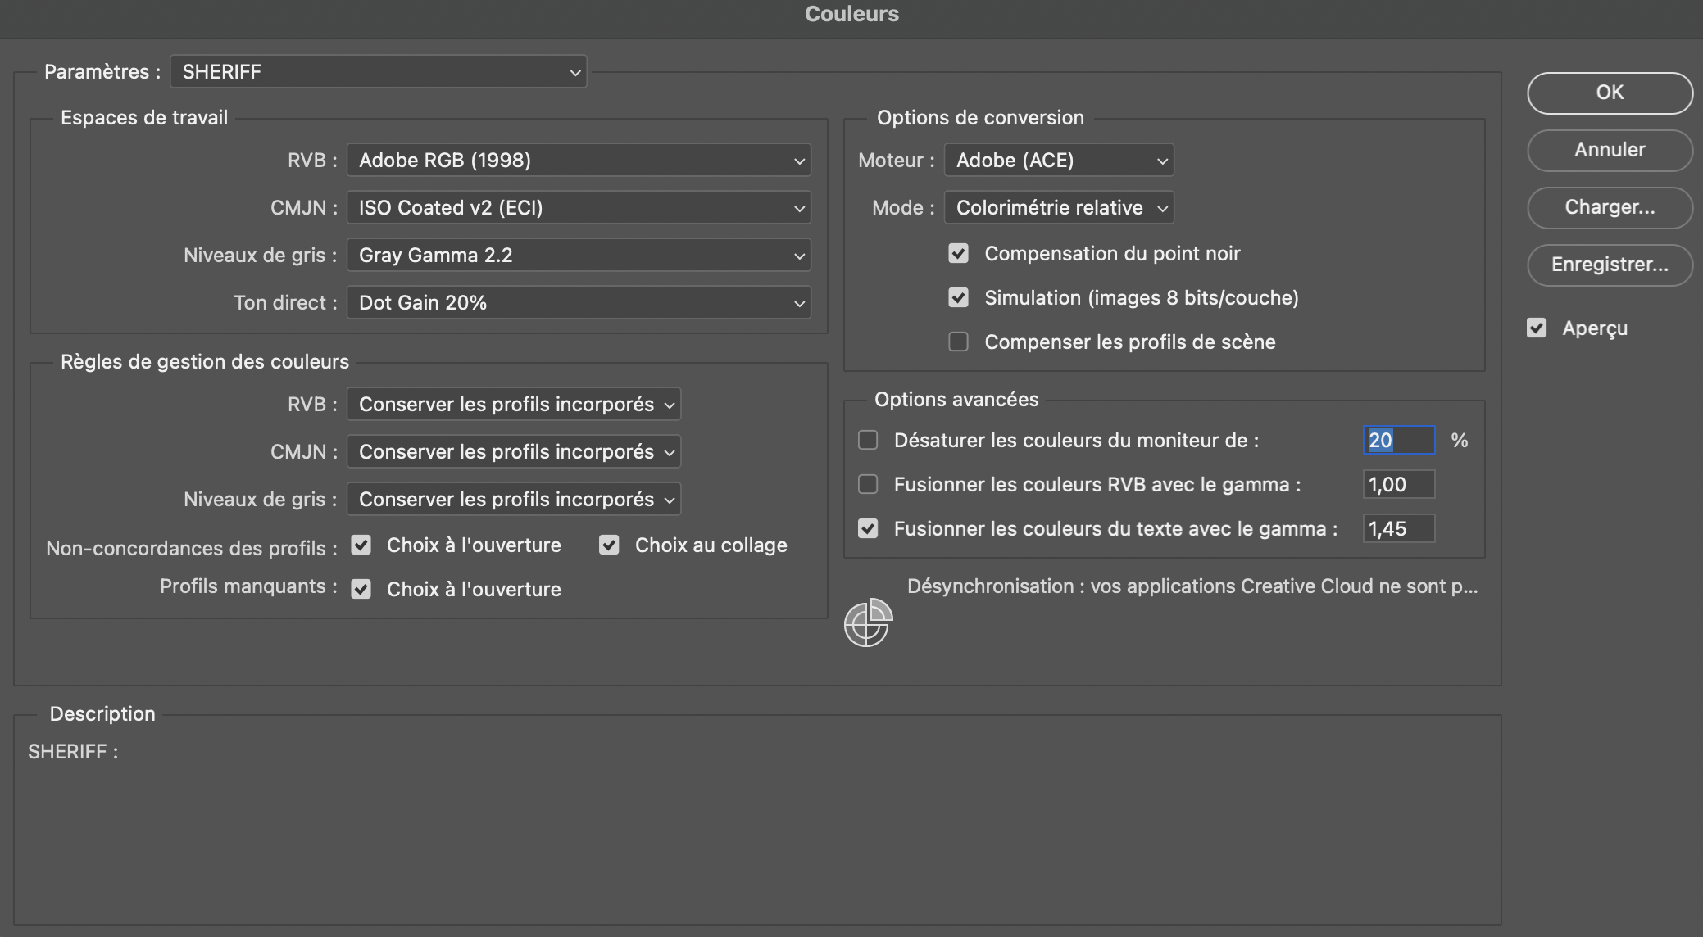Uncheck Compensation du point noir
The image size is (1703, 937).
(958, 253)
